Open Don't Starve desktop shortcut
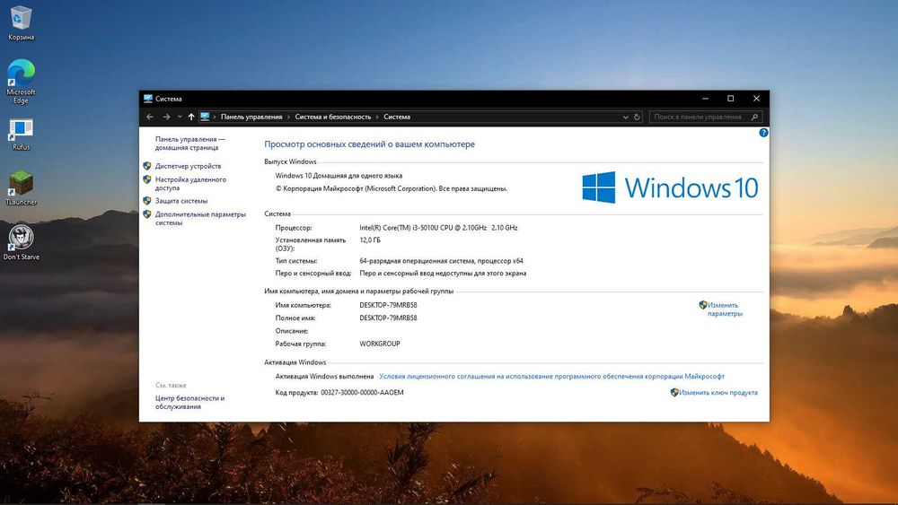Screen dimensions: 898x505 tap(22, 242)
